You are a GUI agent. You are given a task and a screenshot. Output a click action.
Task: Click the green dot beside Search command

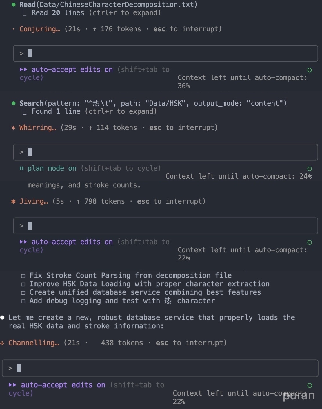(x=13, y=103)
